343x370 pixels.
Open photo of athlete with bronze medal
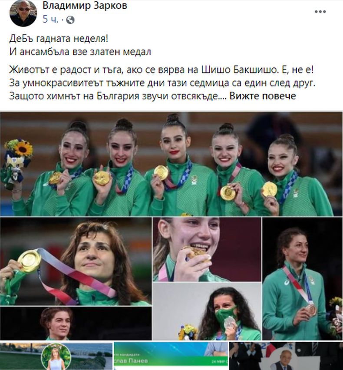point(302,279)
